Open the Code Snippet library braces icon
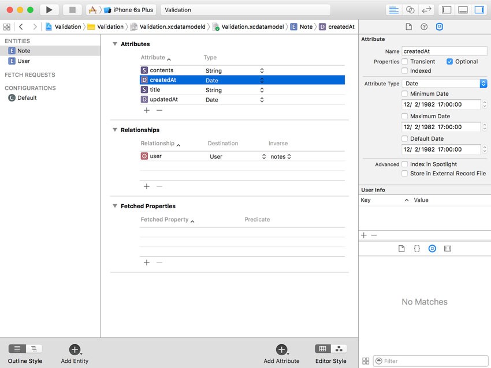 pyautogui.click(x=417, y=249)
